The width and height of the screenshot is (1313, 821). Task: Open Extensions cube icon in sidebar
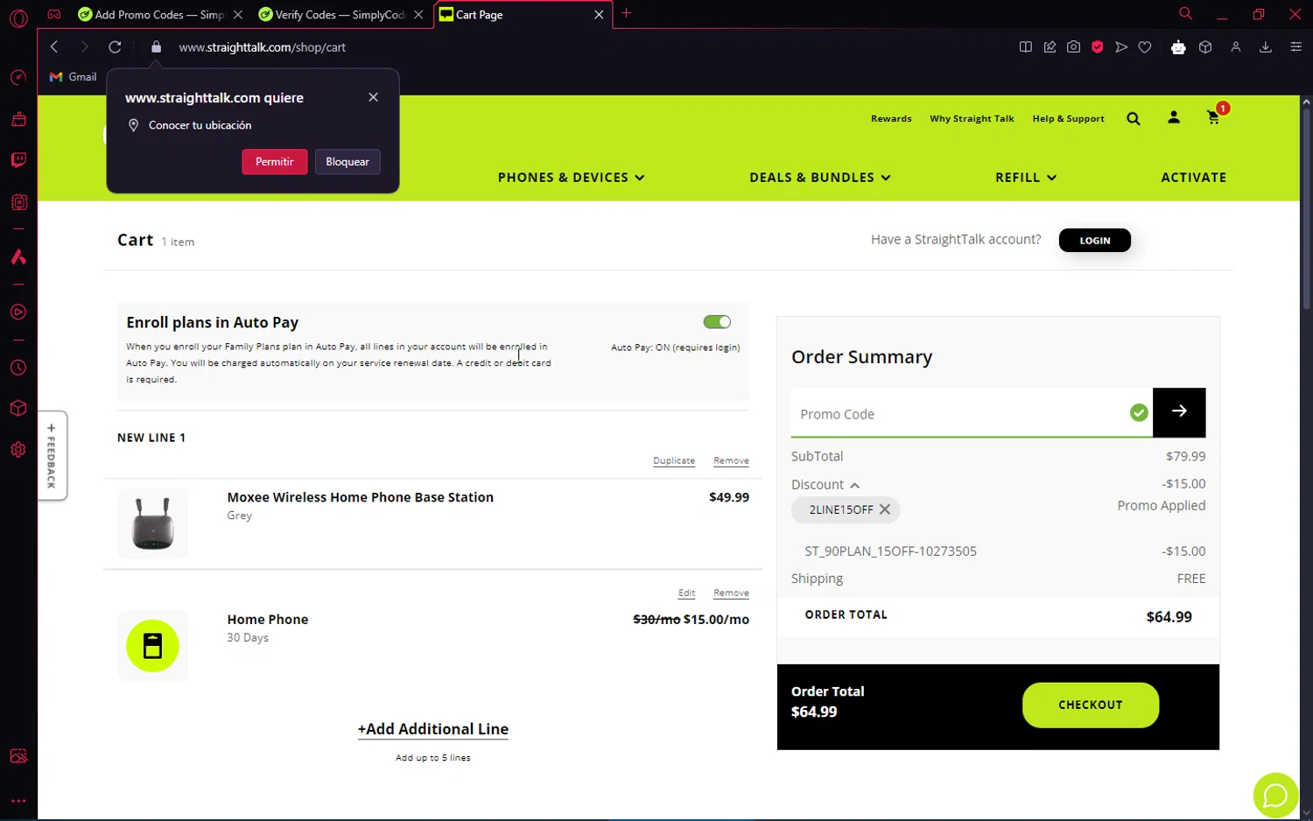click(x=18, y=409)
